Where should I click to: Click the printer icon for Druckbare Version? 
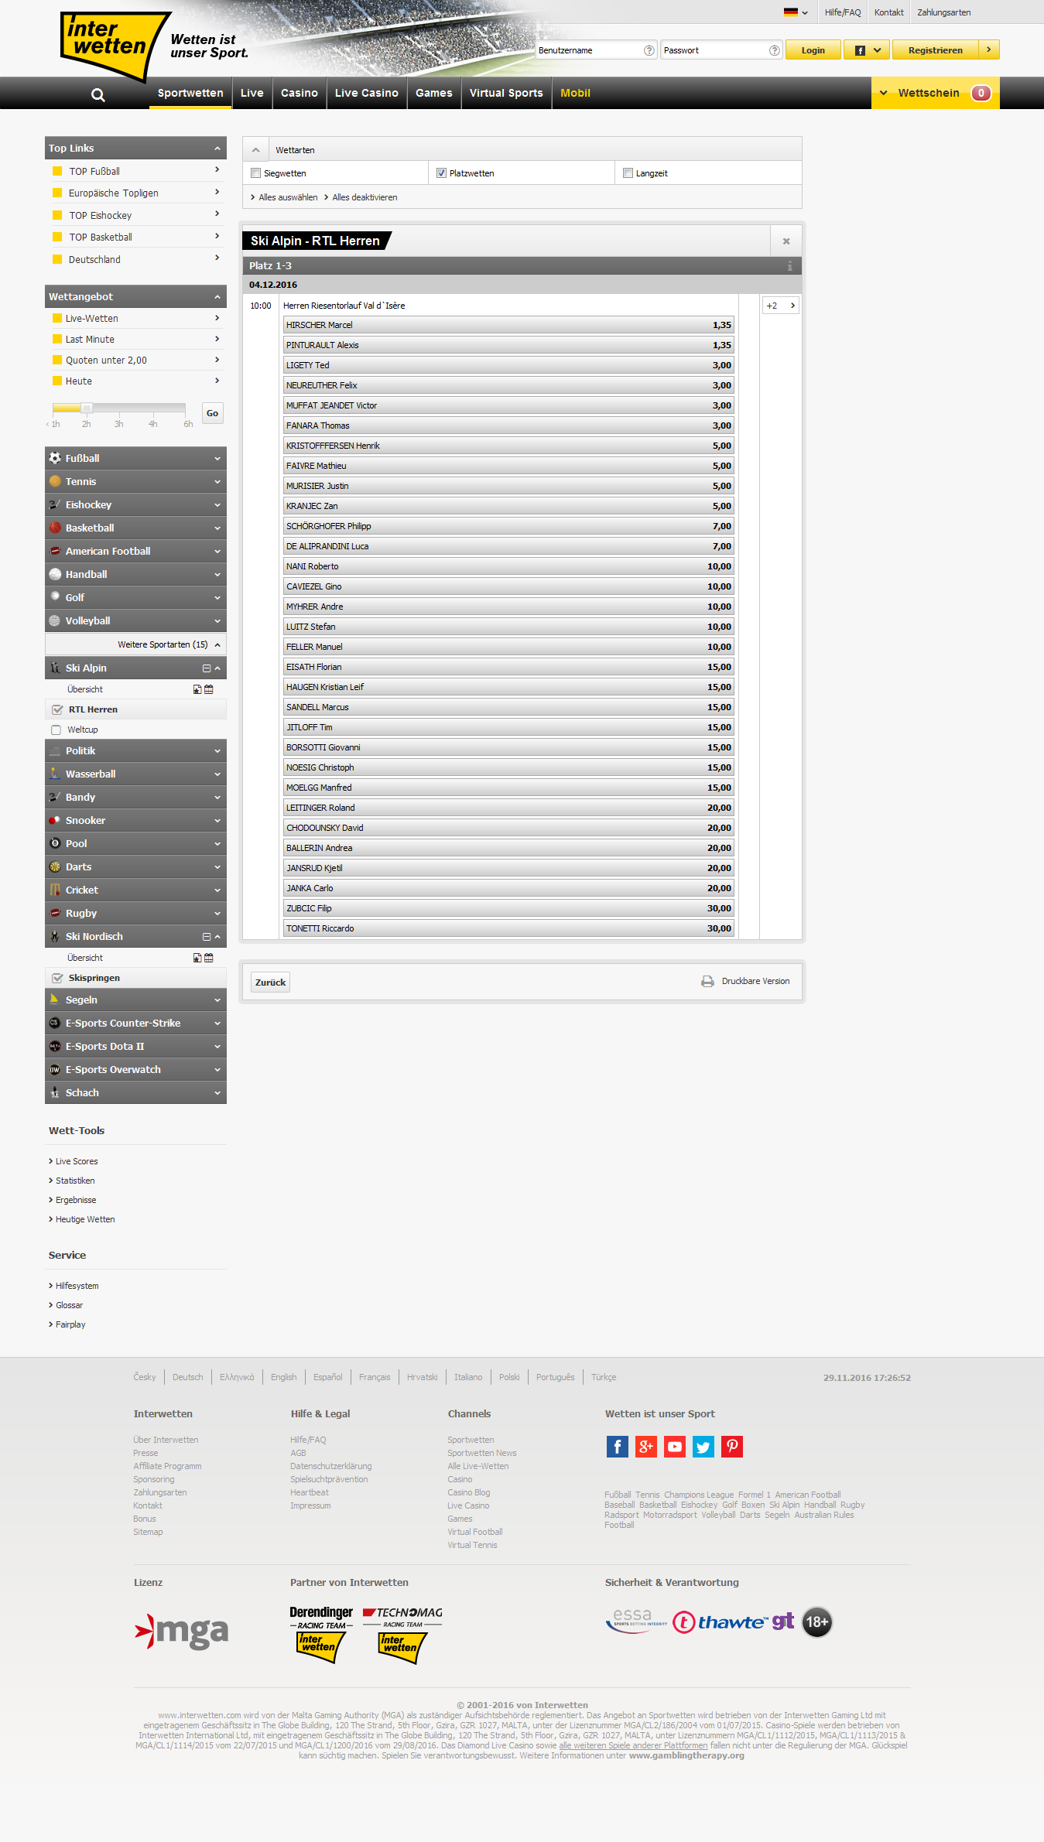point(707,981)
